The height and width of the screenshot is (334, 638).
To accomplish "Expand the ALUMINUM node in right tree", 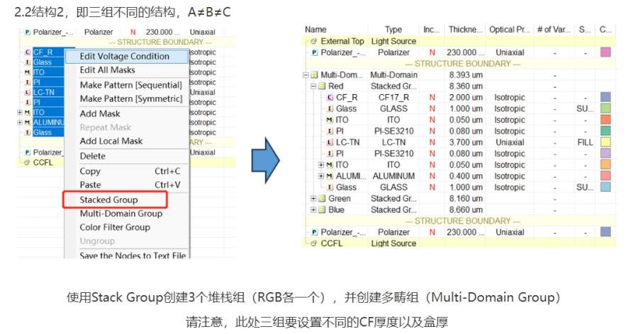I will (x=321, y=176).
